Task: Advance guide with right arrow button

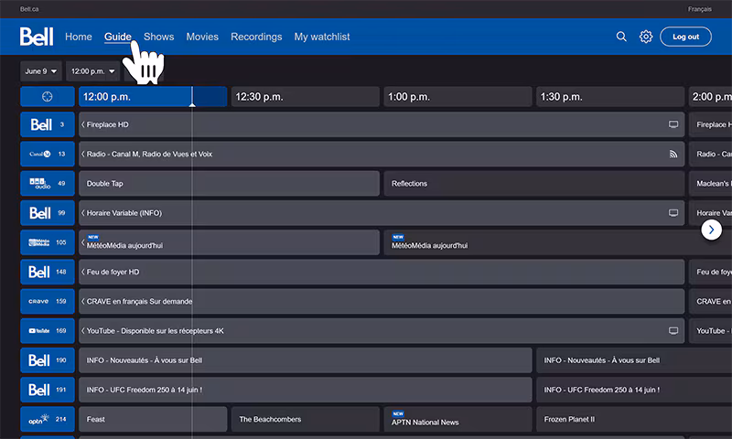Action: pyautogui.click(x=712, y=230)
